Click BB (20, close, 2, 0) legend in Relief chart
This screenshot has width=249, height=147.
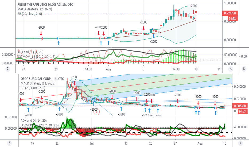pyautogui.click(x=30, y=14)
